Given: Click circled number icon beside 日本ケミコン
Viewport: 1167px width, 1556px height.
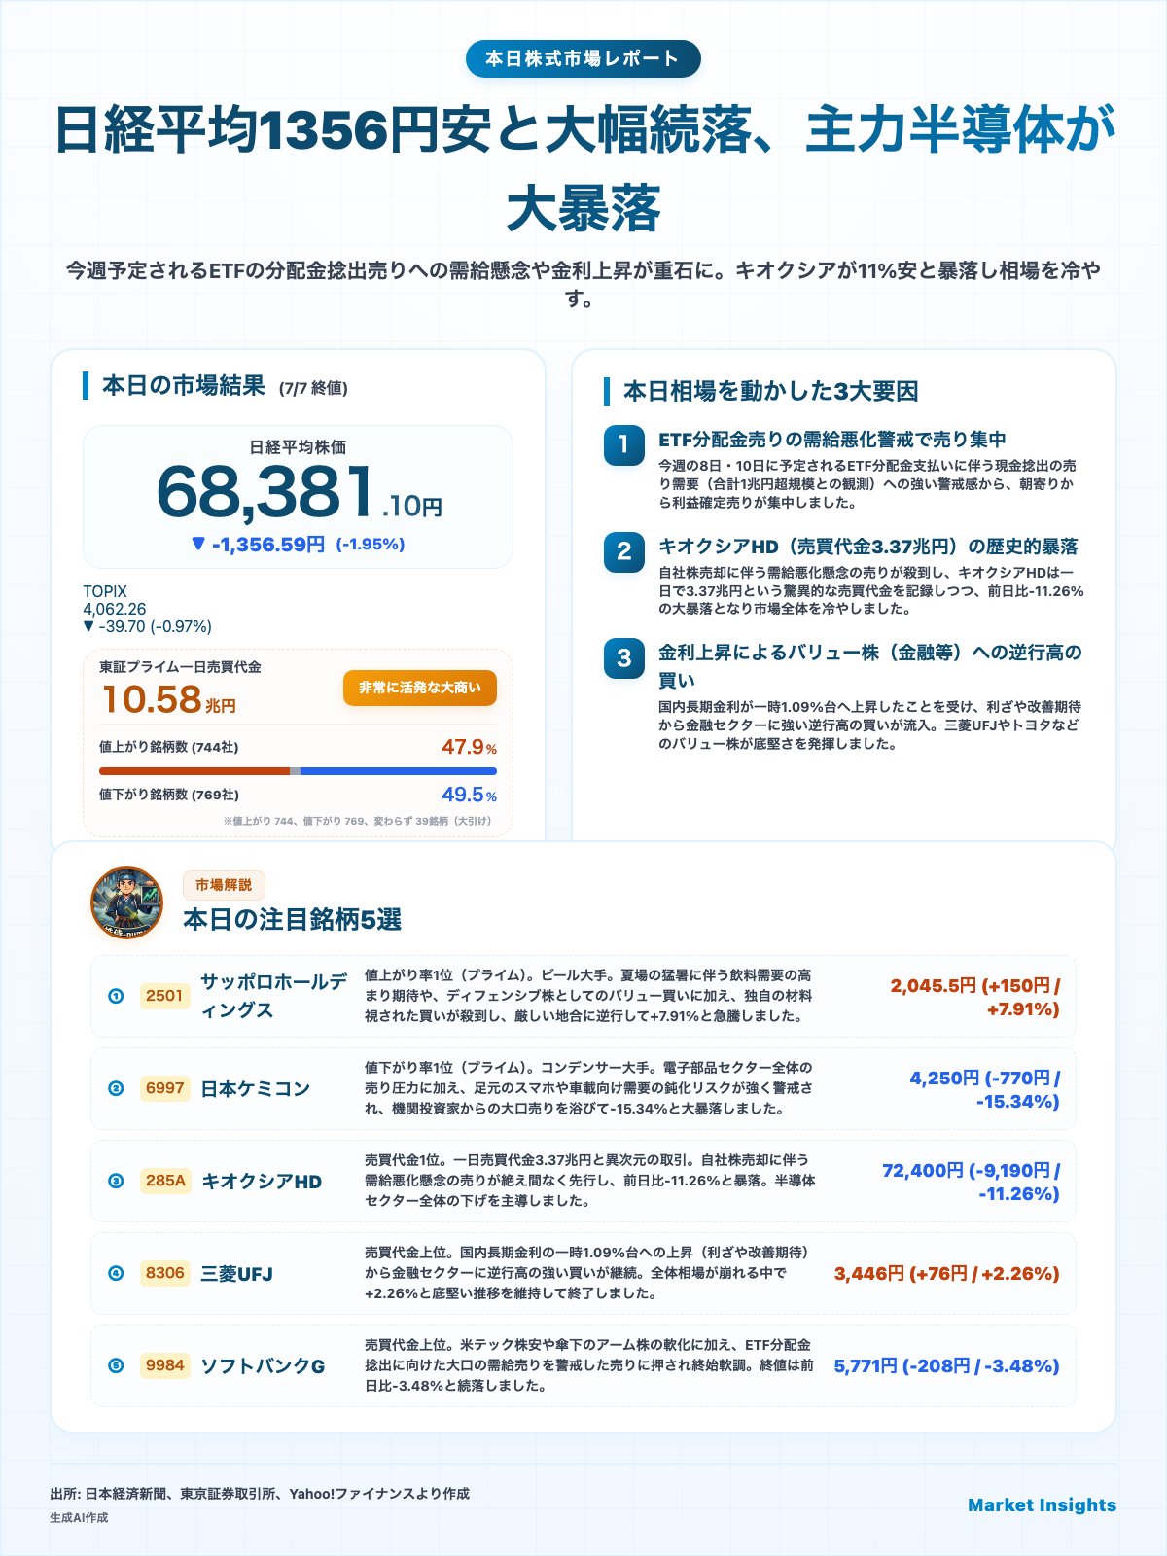Looking at the screenshot, I should [x=116, y=1088].
